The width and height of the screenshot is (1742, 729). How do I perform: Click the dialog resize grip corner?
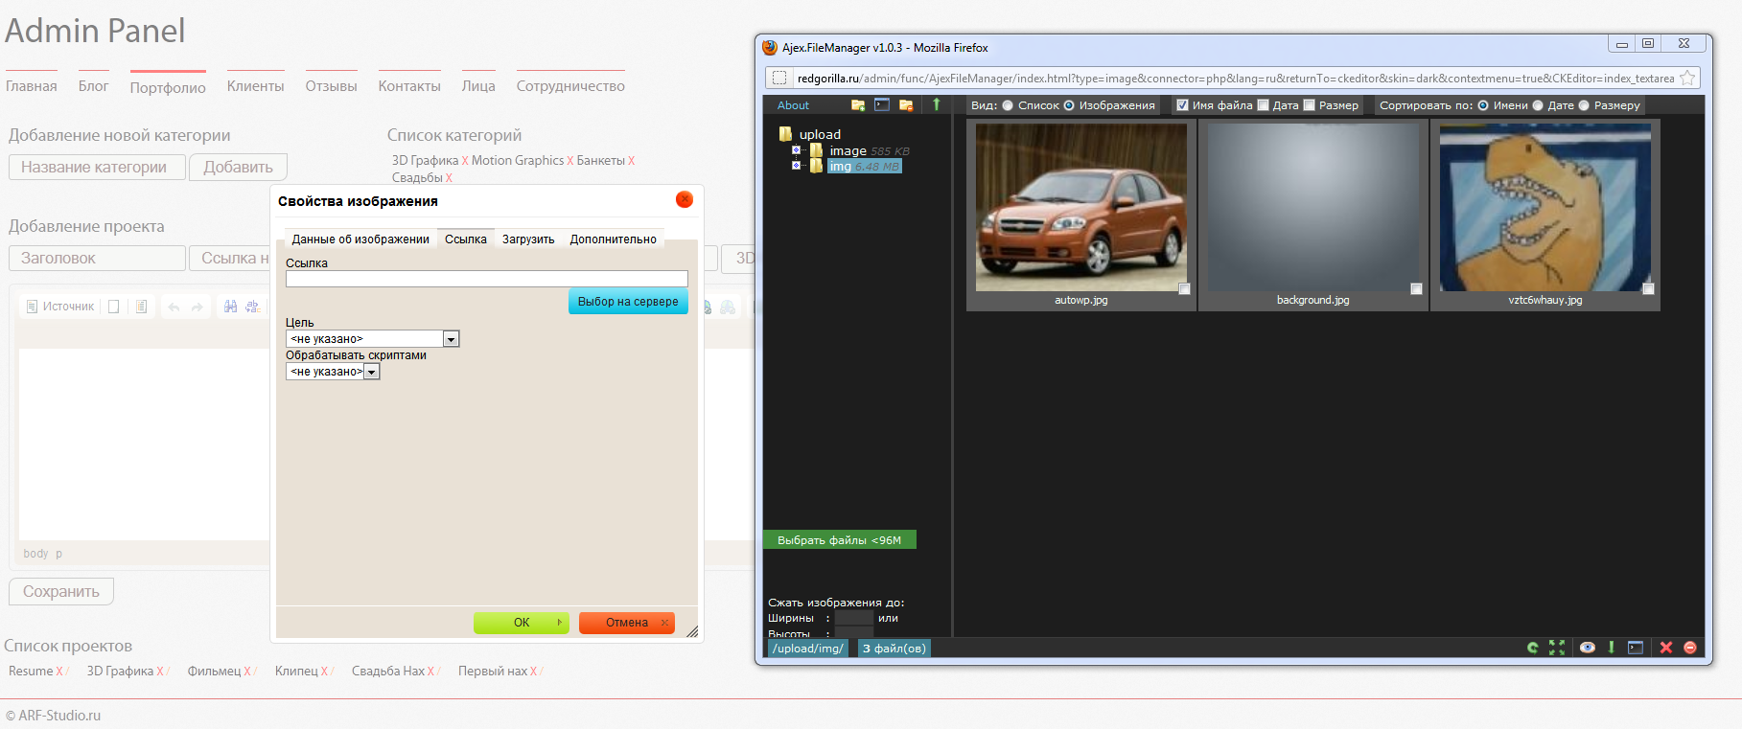point(692,630)
